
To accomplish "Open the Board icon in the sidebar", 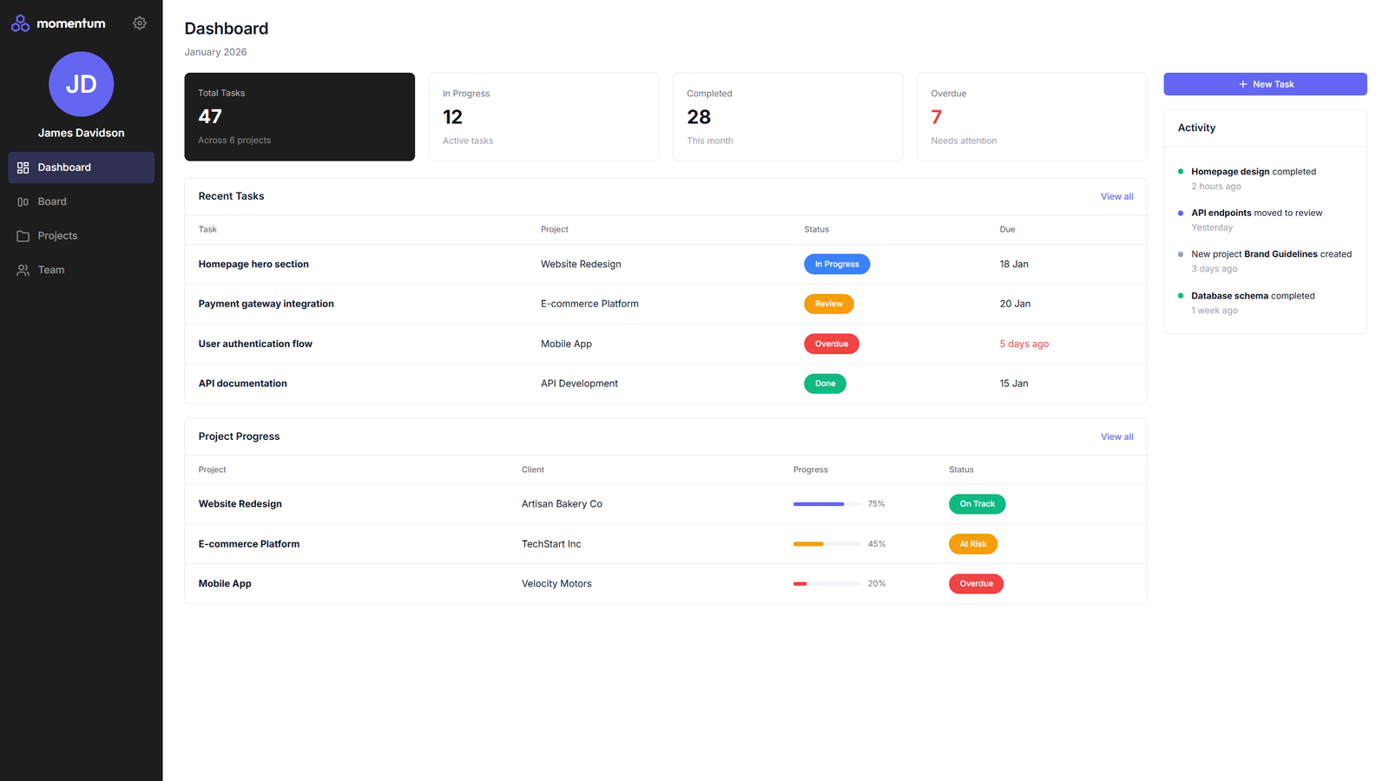I will [23, 201].
